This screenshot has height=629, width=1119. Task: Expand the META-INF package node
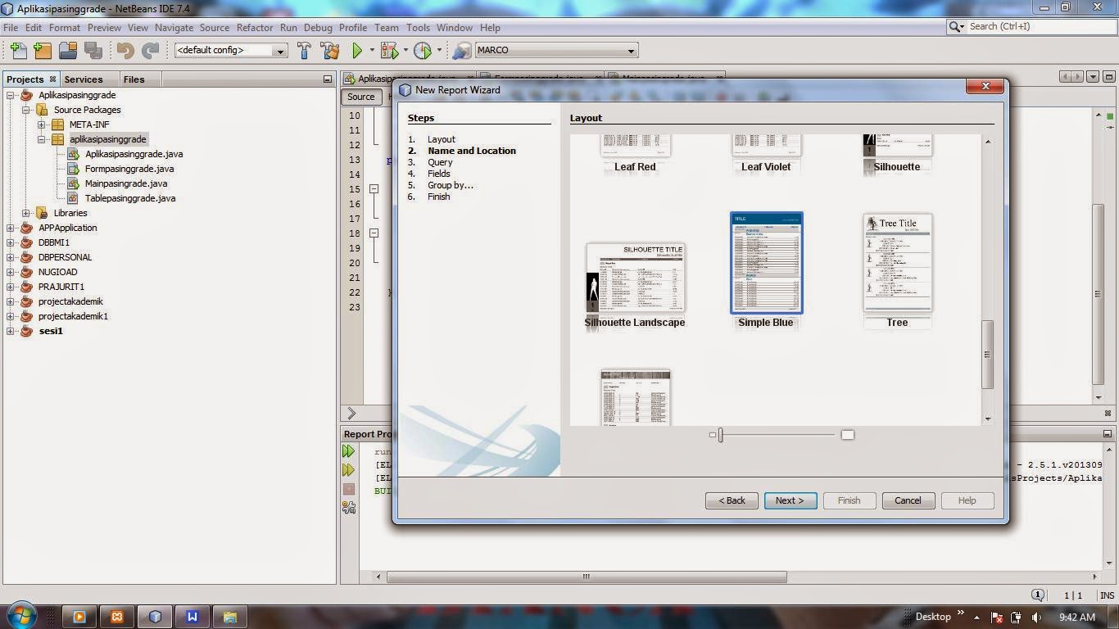pos(41,124)
